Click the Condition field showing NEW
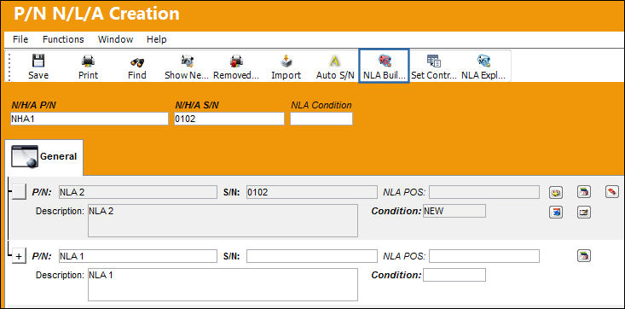The width and height of the screenshot is (625, 309). pyautogui.click(x=454, y=211)
